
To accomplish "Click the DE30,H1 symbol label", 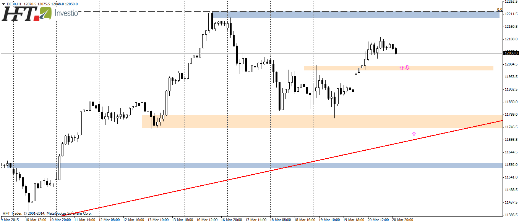I will click(x=15, y=4).
